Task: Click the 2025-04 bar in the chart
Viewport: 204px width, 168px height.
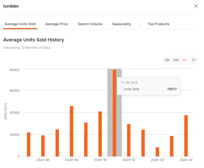Action: [186, 136]
